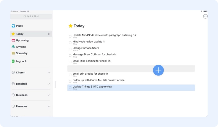Screen dimensions: 218x127
Task: Open the Business area
Action: pos(22,95)
